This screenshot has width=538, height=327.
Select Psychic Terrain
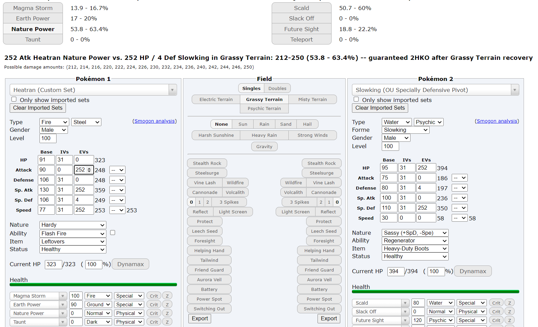[264, 108]
